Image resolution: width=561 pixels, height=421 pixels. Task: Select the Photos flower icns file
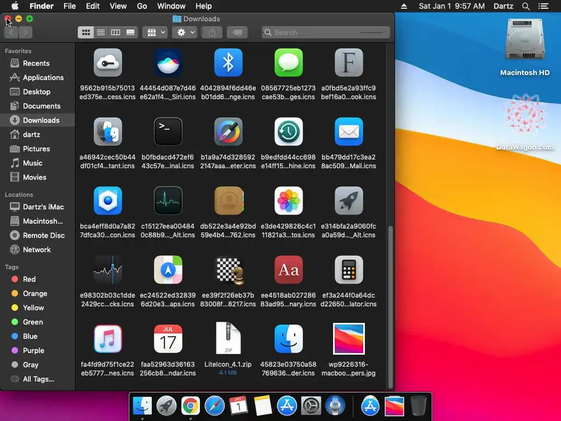tap(288, 201)
